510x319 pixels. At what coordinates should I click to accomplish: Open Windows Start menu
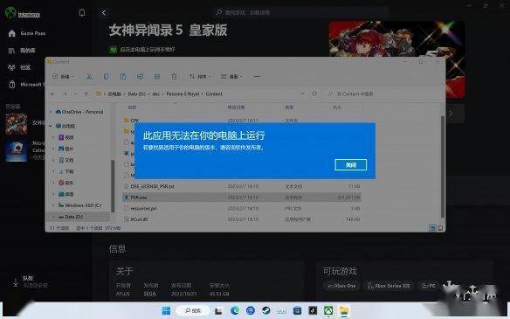coord(166,311)
